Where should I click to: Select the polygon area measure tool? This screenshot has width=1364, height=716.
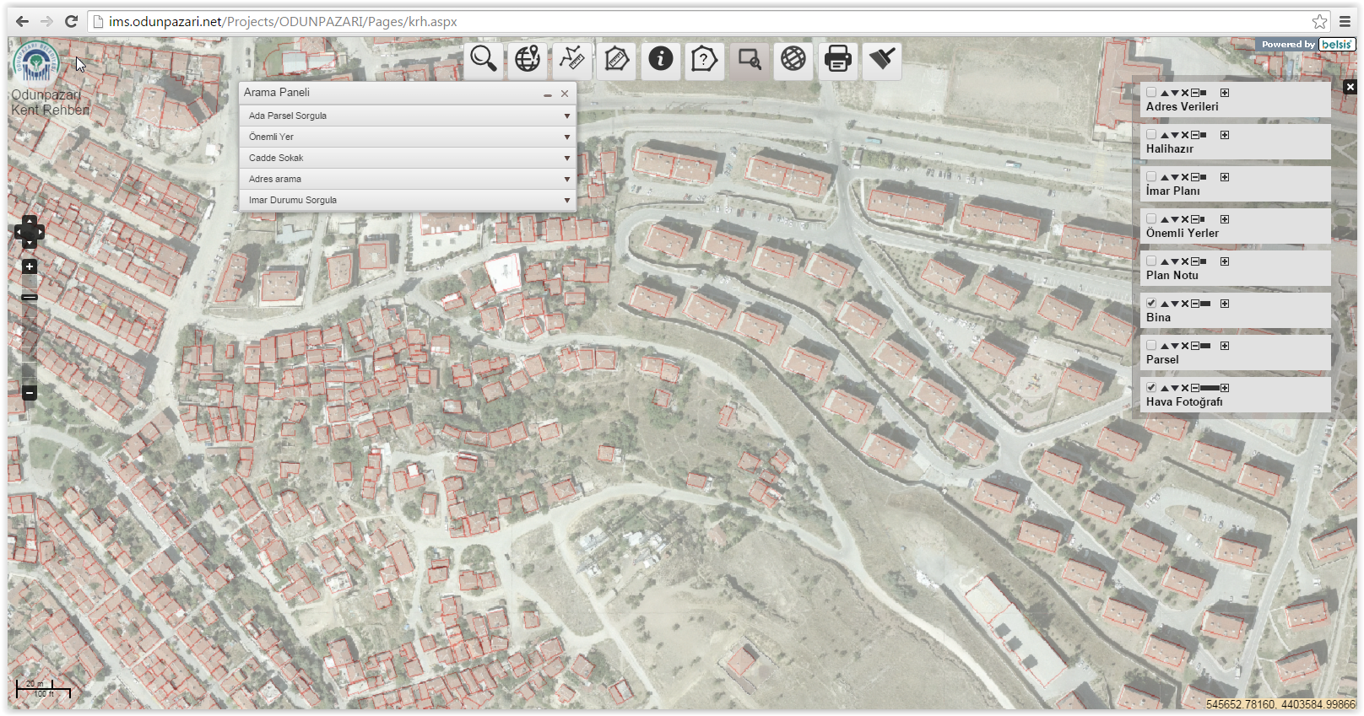(616, 59)
